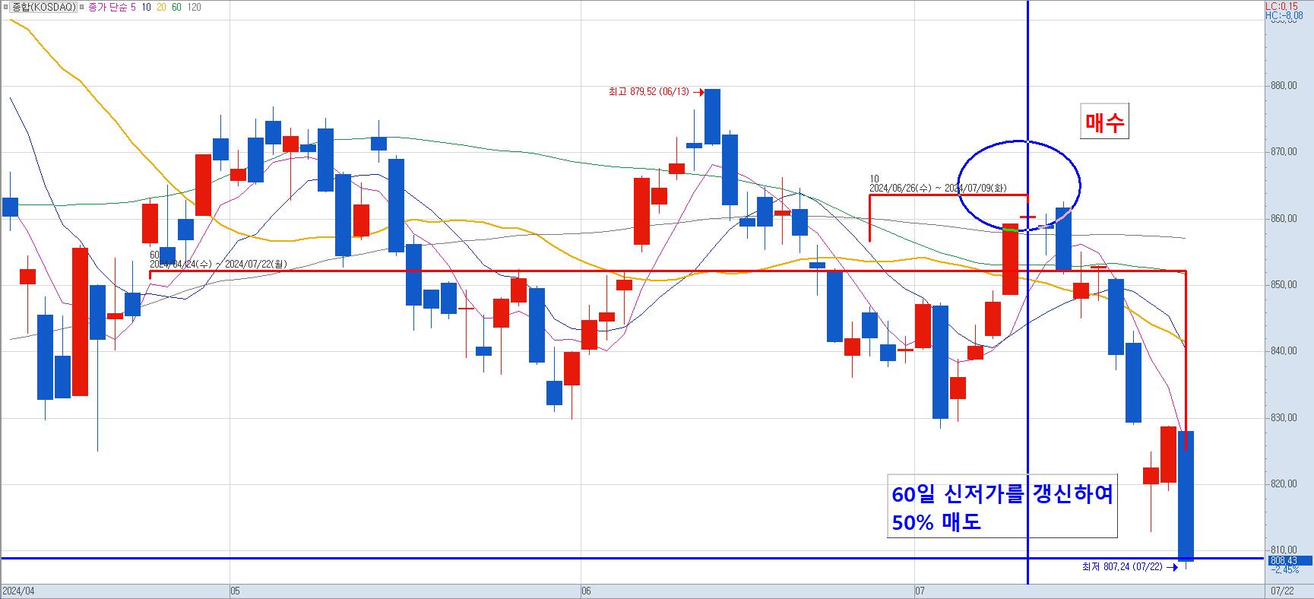The height and width of the screenshot is (599, 1314).
Task: Click the 860.00 price axis label
Action: tap(1284, 219)
